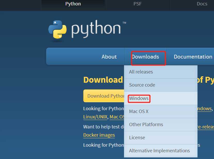Open License from the Downloads dropdown

point(161,138)
